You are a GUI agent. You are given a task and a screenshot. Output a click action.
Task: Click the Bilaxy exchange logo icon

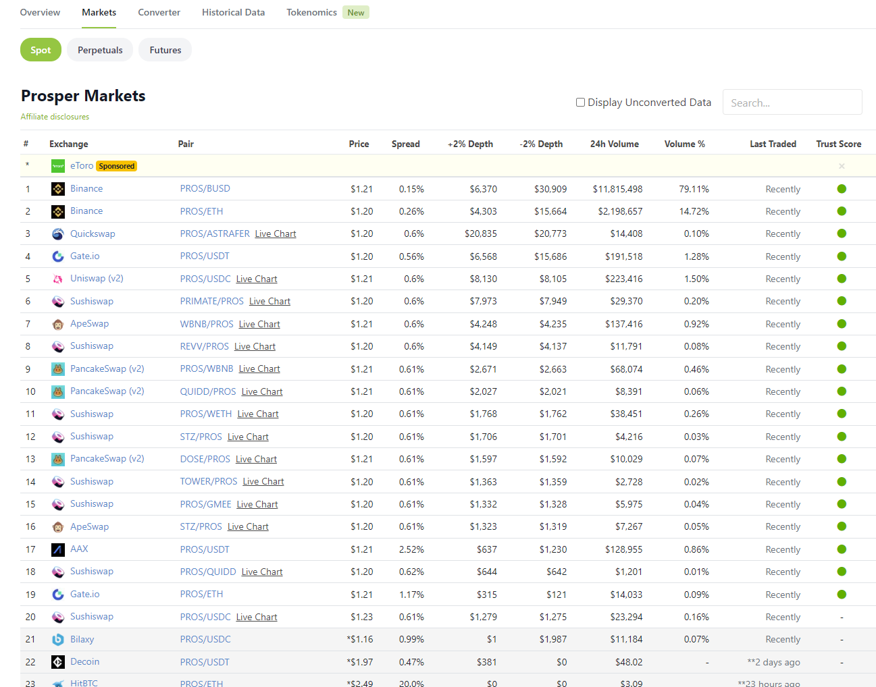coord(58,639)
